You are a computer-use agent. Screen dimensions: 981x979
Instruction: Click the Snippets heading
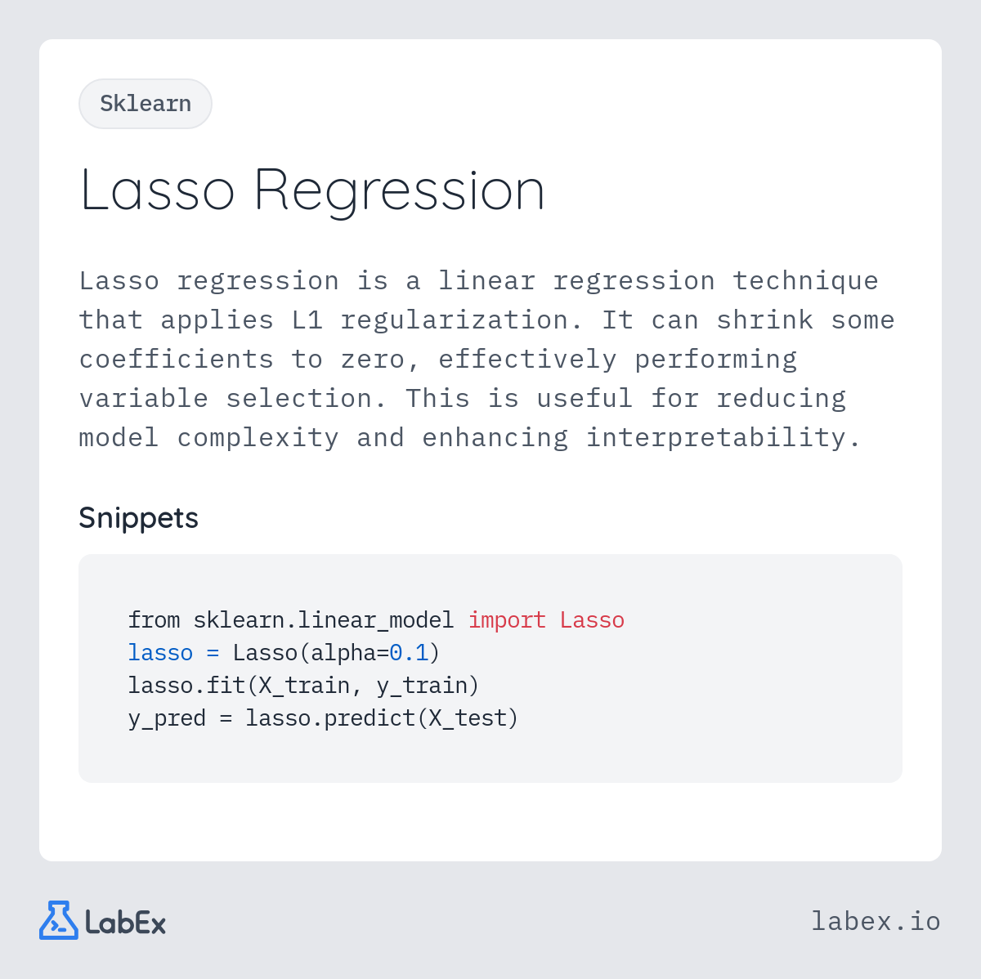tap(138, 518)
